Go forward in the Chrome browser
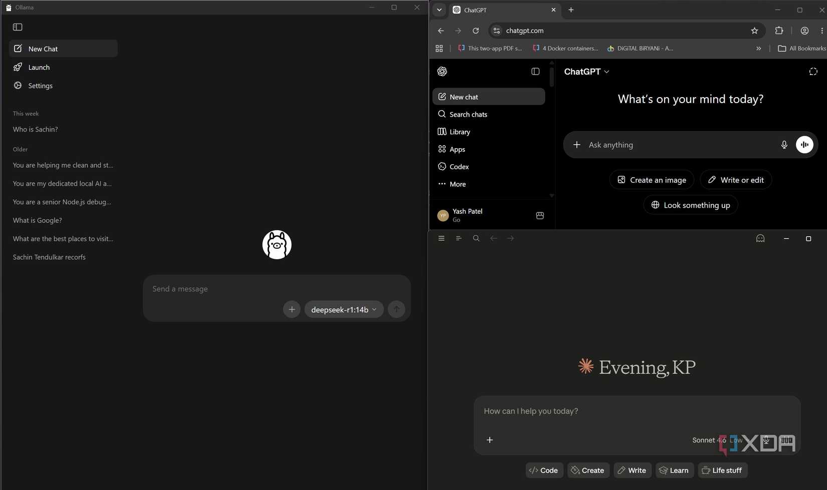The width and height of the screenshot is (827, 490). point(458,31)
